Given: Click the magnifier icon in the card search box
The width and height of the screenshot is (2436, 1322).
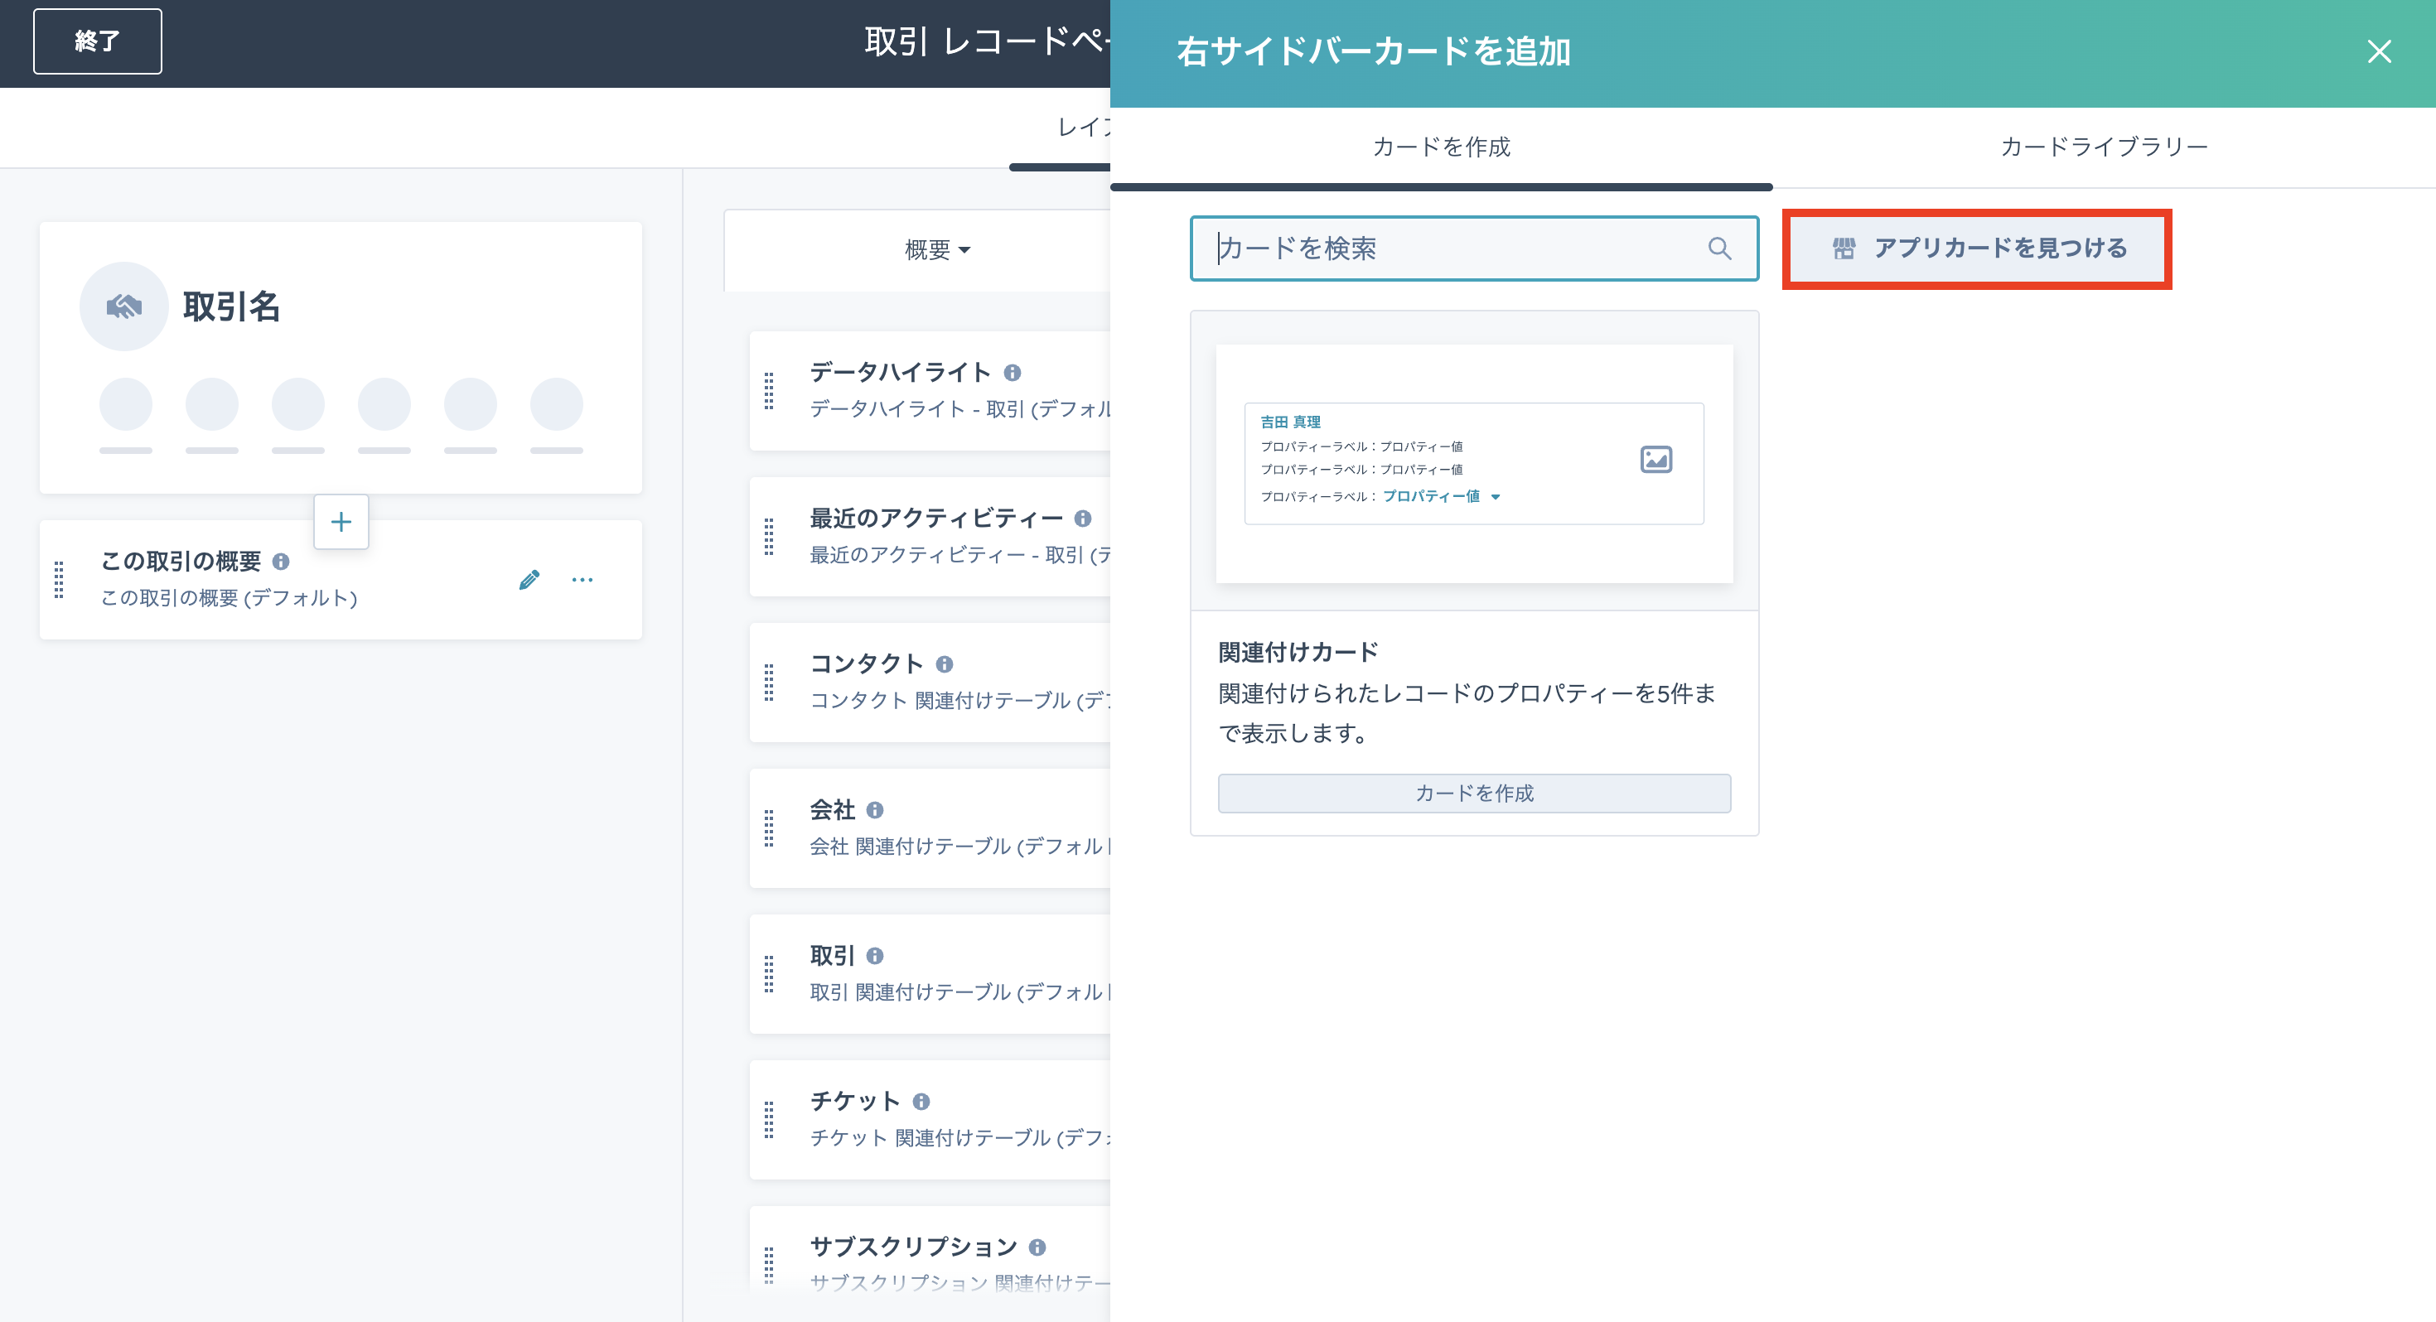Looking at the screenshot, I should pos(1719,248).
